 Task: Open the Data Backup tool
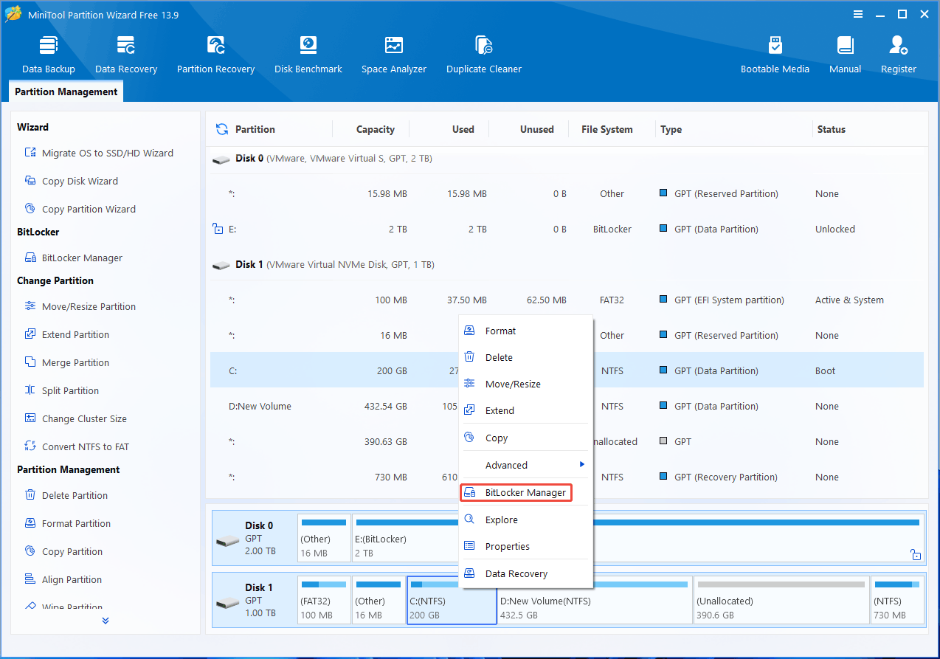click(x=49, y=54)
